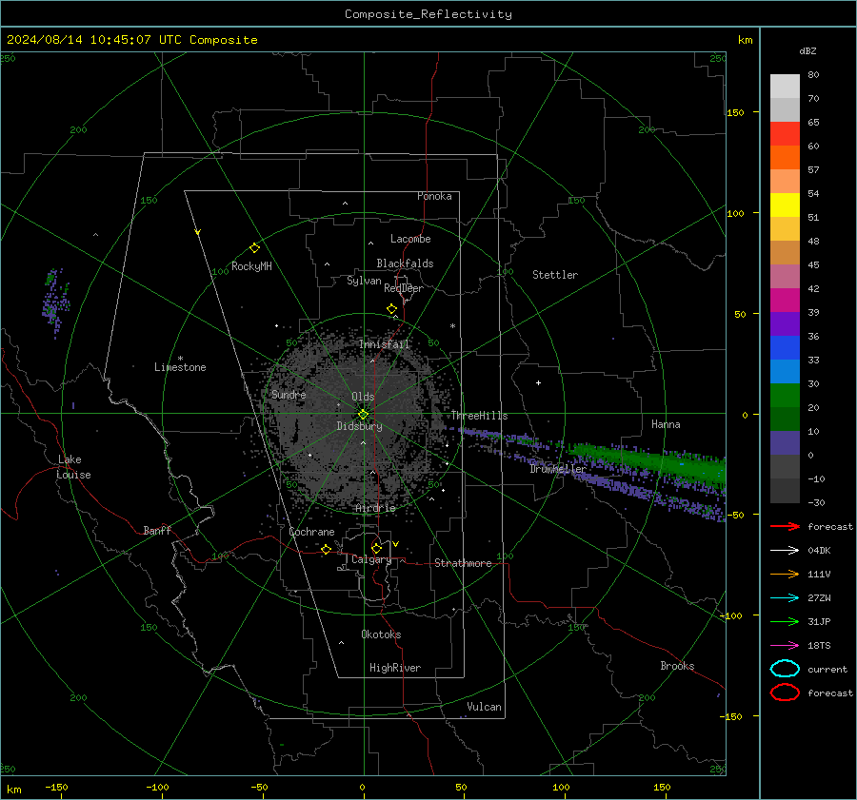Click the Lake Louise label
The height and width of the screenshot is (800, 857).
click(73, 467)
